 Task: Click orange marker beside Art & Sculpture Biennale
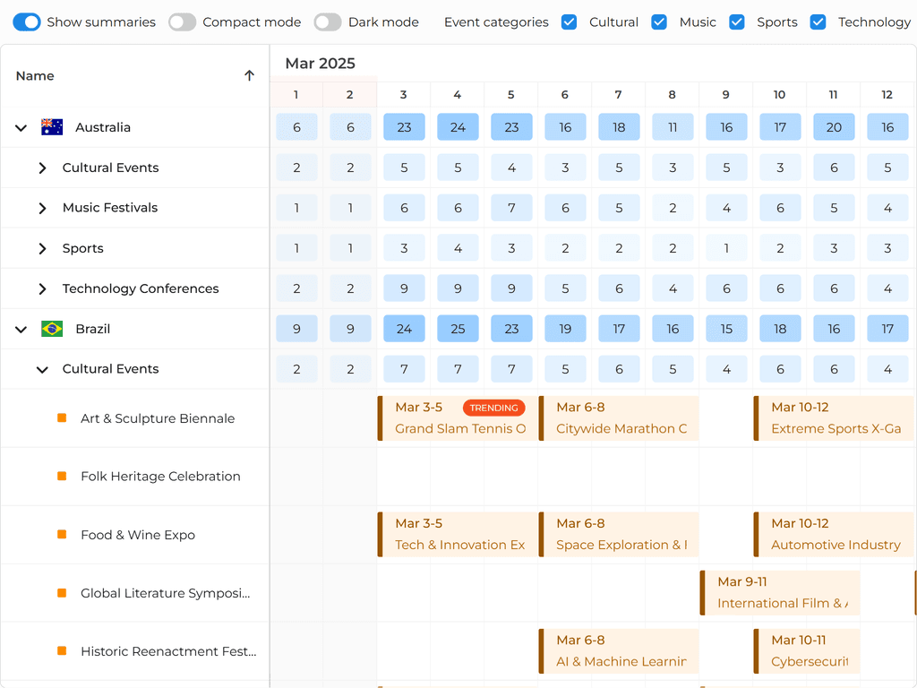point(62,418)
